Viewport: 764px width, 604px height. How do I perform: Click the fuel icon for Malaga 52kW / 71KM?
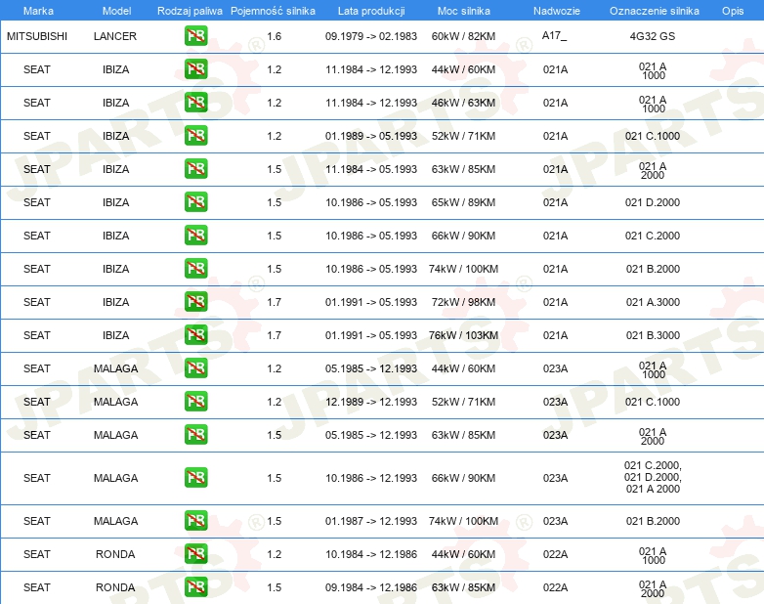(x=195, y=401)
